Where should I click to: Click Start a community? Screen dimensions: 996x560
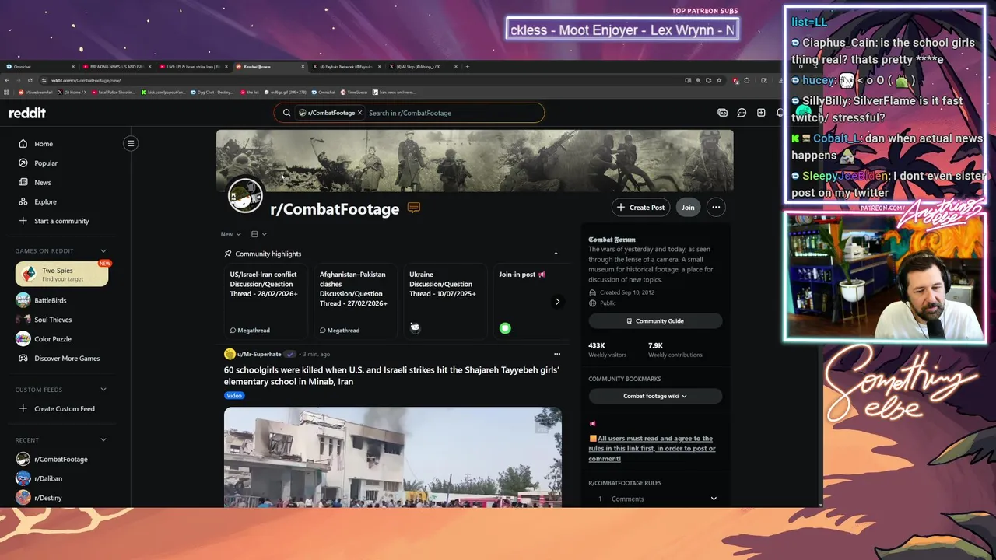click(x=61, y=221)
